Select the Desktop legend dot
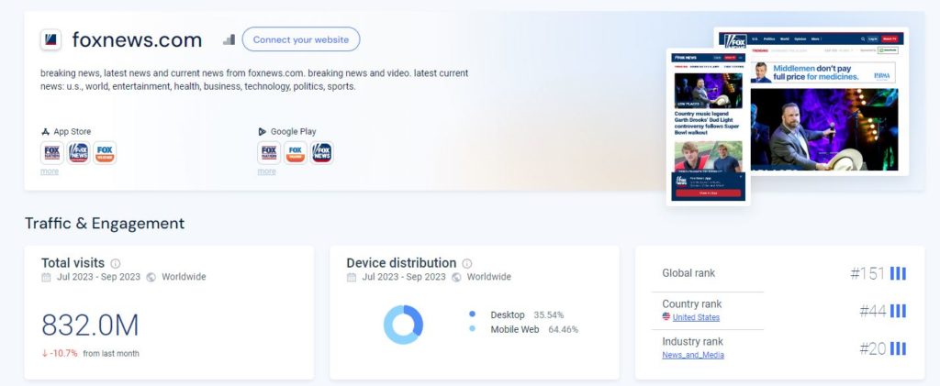Screen dimensions: 940x386 (473, 314)
